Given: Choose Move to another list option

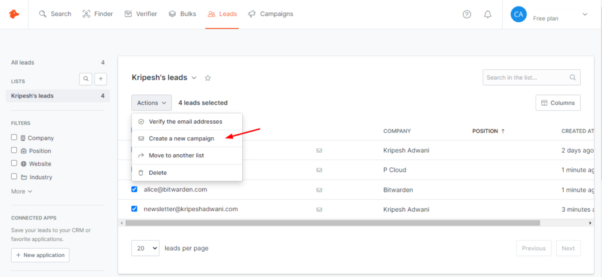Looking at the screenshot, I should (176, 156).
